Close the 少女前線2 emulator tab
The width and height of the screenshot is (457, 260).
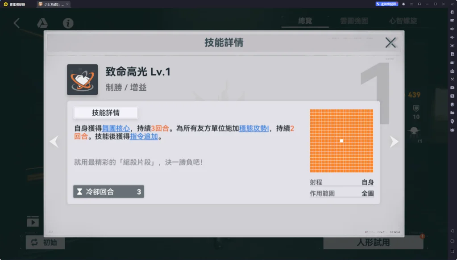pos(67,4)
